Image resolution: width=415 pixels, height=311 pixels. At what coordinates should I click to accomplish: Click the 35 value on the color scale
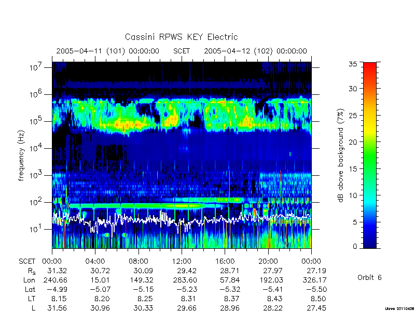point(353,64)
